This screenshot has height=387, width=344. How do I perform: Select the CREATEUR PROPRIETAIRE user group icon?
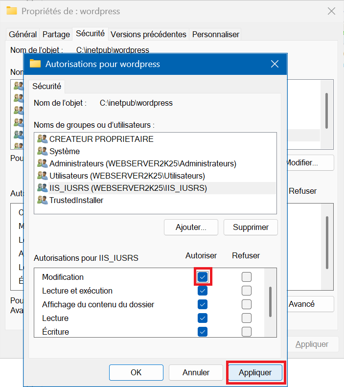42,139
